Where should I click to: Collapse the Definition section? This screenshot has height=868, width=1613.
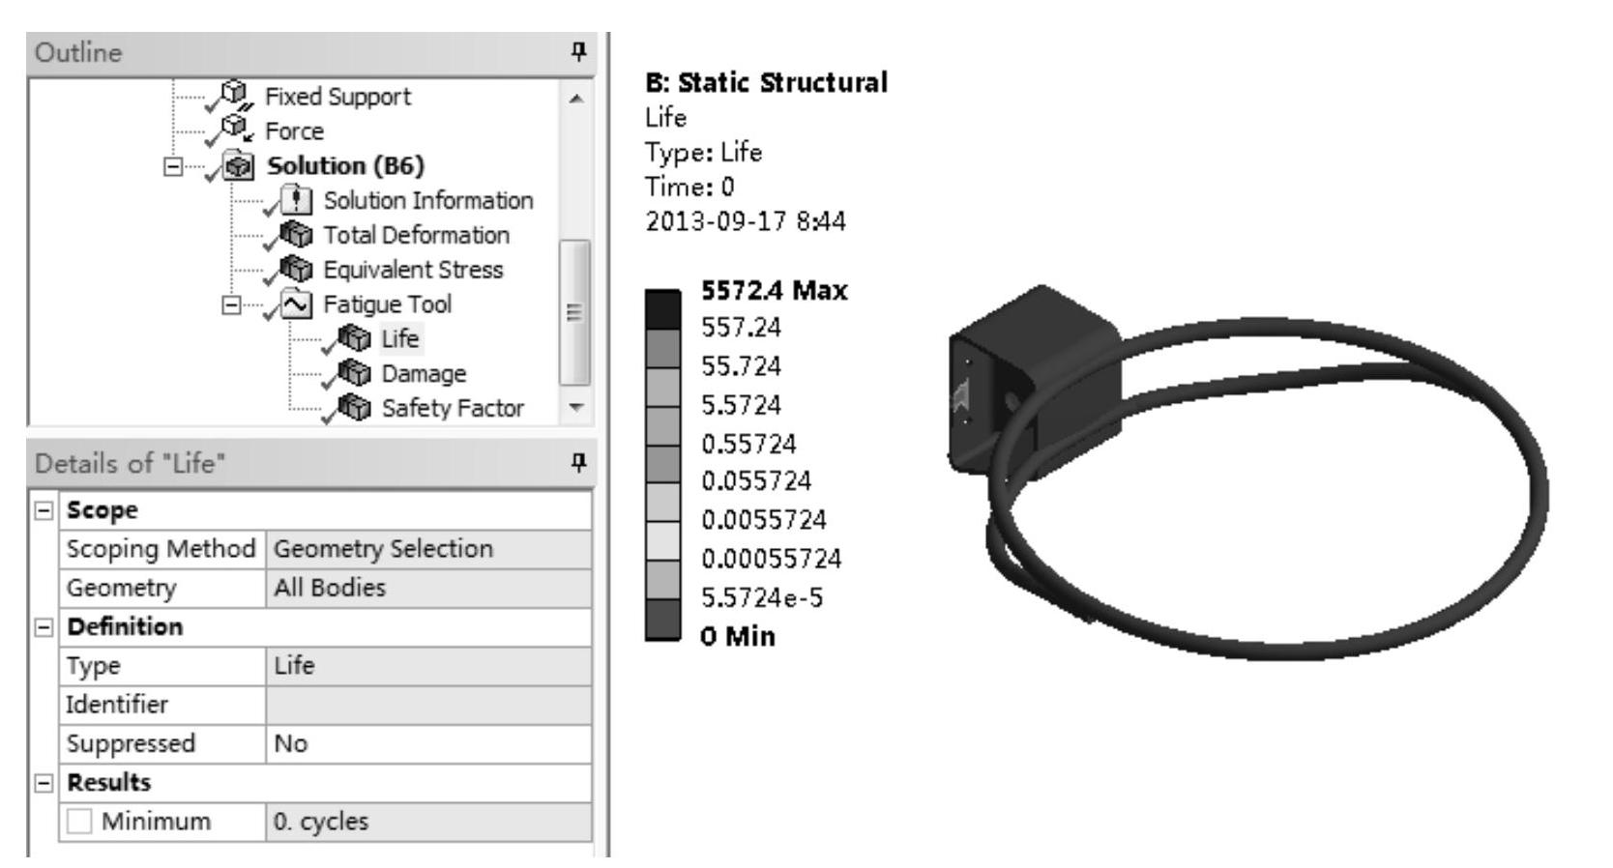pos(44,627)
